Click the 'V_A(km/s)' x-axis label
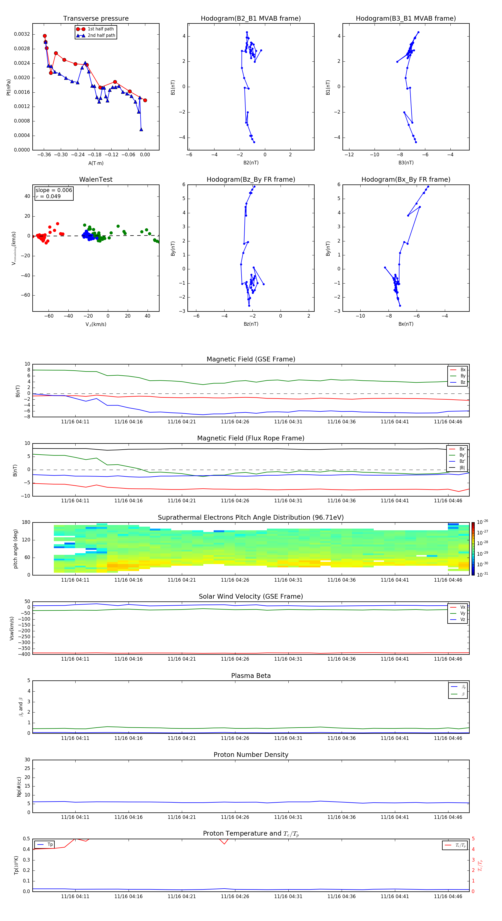The image size is (502, 921). point(96,324)
